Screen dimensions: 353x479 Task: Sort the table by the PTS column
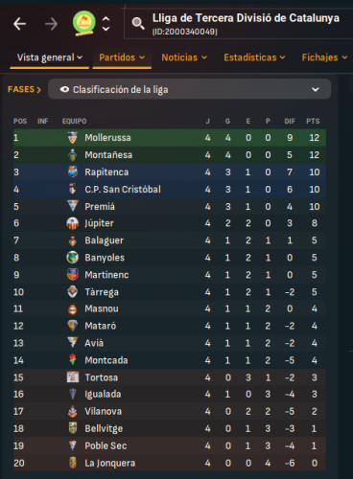pyautogui.click(x=313, y=121)
